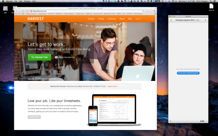
Task: Click the Sign In link
Action: coord(138,19)
